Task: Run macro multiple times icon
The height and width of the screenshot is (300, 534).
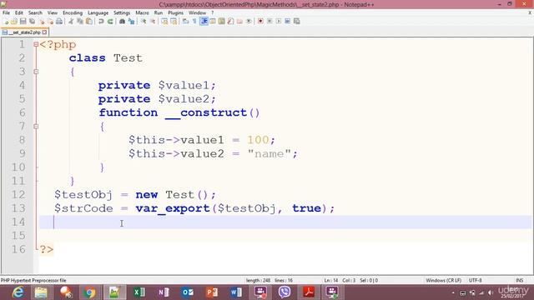Action: [x=287, y=22]
